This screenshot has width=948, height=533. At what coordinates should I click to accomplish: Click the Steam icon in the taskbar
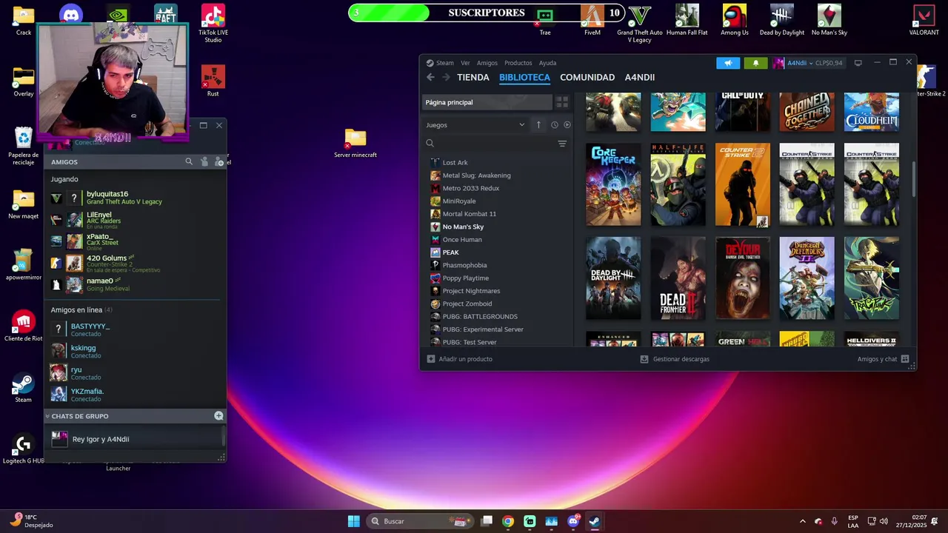point(595,521)
